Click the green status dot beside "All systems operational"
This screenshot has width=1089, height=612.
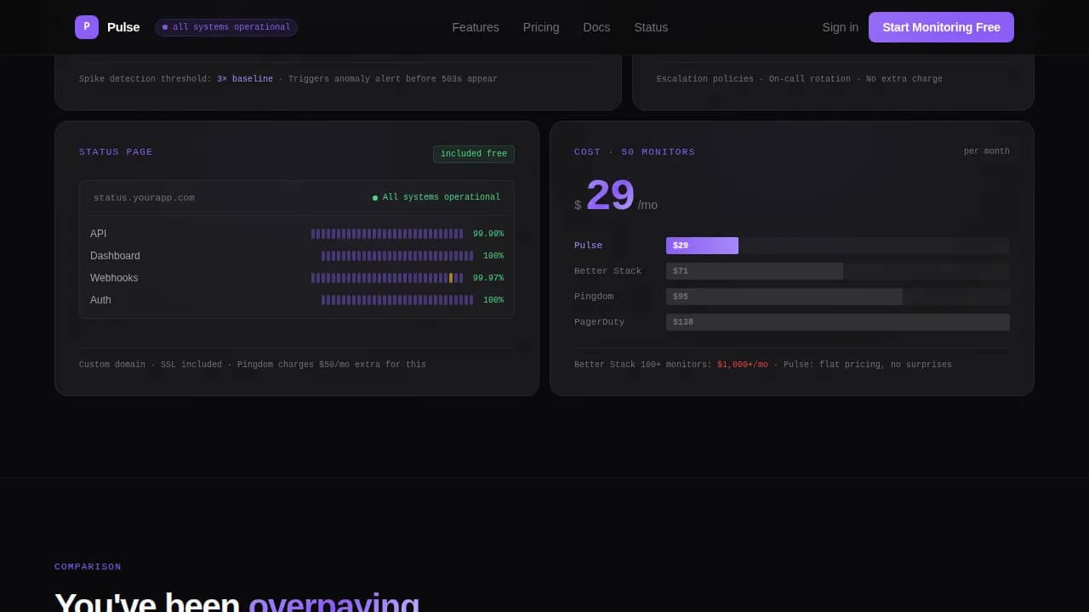click(374, 196)
